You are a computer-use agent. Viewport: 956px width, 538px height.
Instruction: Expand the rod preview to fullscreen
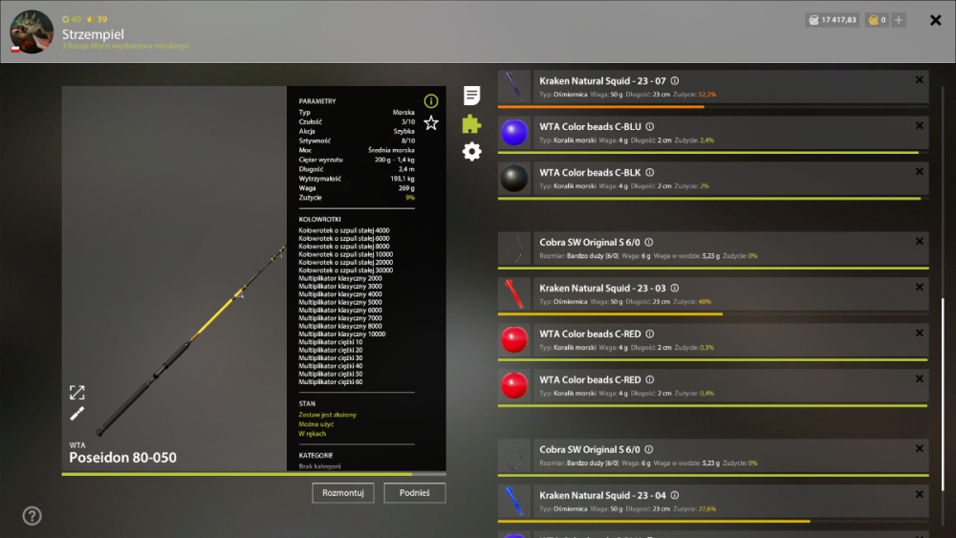pyautogui.click(x=76, y=393)
